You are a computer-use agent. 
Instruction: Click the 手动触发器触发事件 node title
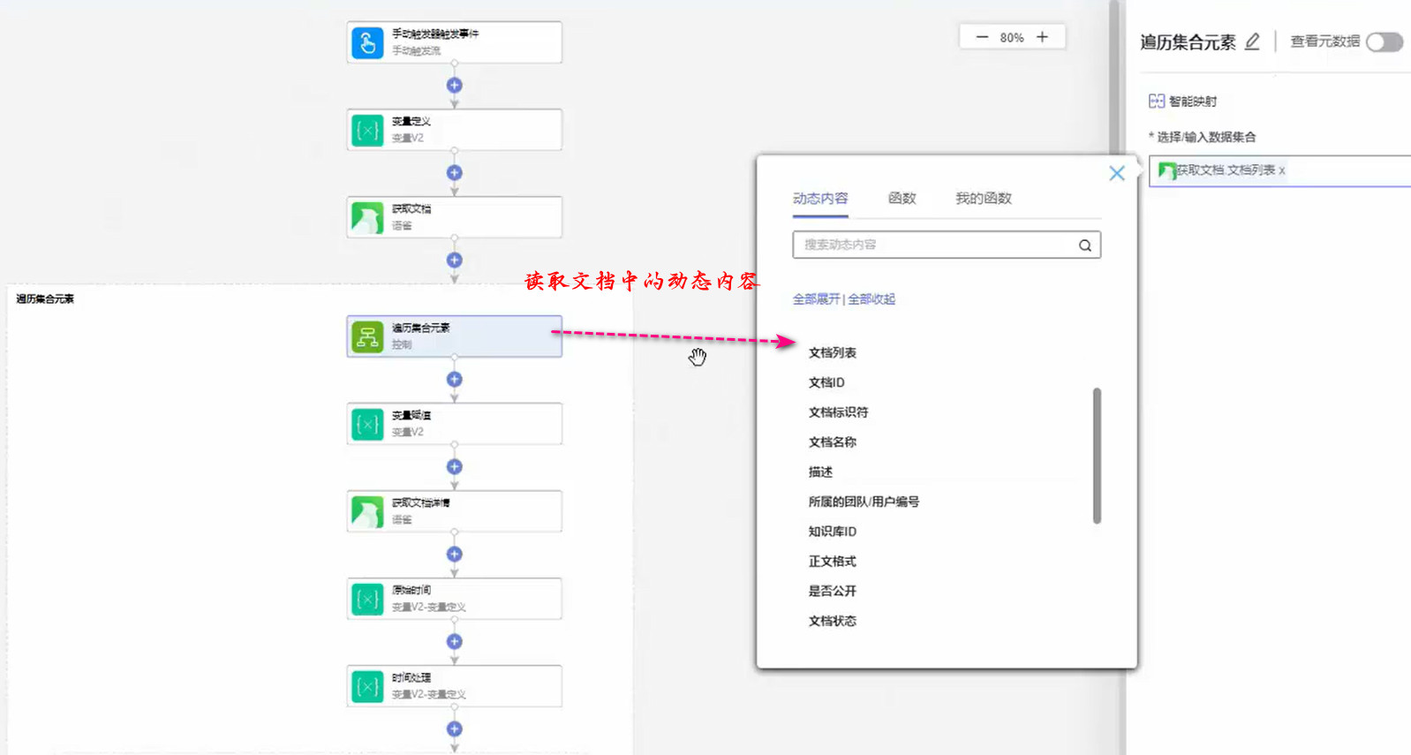click(x=435, y=34)
